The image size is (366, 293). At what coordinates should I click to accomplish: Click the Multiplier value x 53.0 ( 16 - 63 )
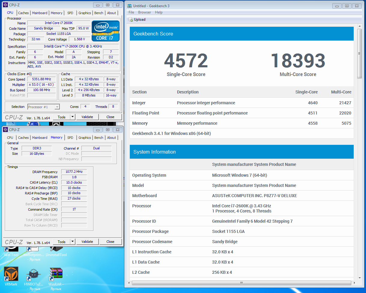coord(42,84)
